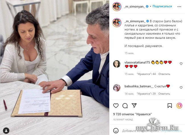Viewport: 185px width, 135px height.
Task: Like the comment by babushka_batman__
Action: click(181, 88)
